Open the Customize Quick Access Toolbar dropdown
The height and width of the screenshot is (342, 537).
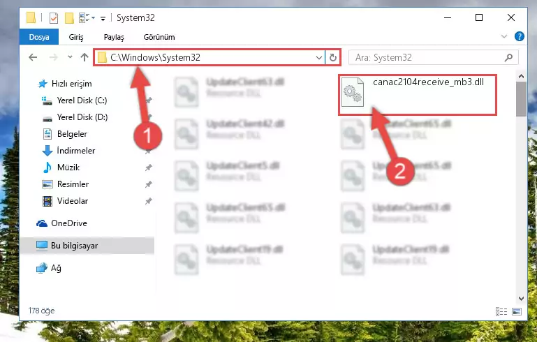click(x=103, y=18)
